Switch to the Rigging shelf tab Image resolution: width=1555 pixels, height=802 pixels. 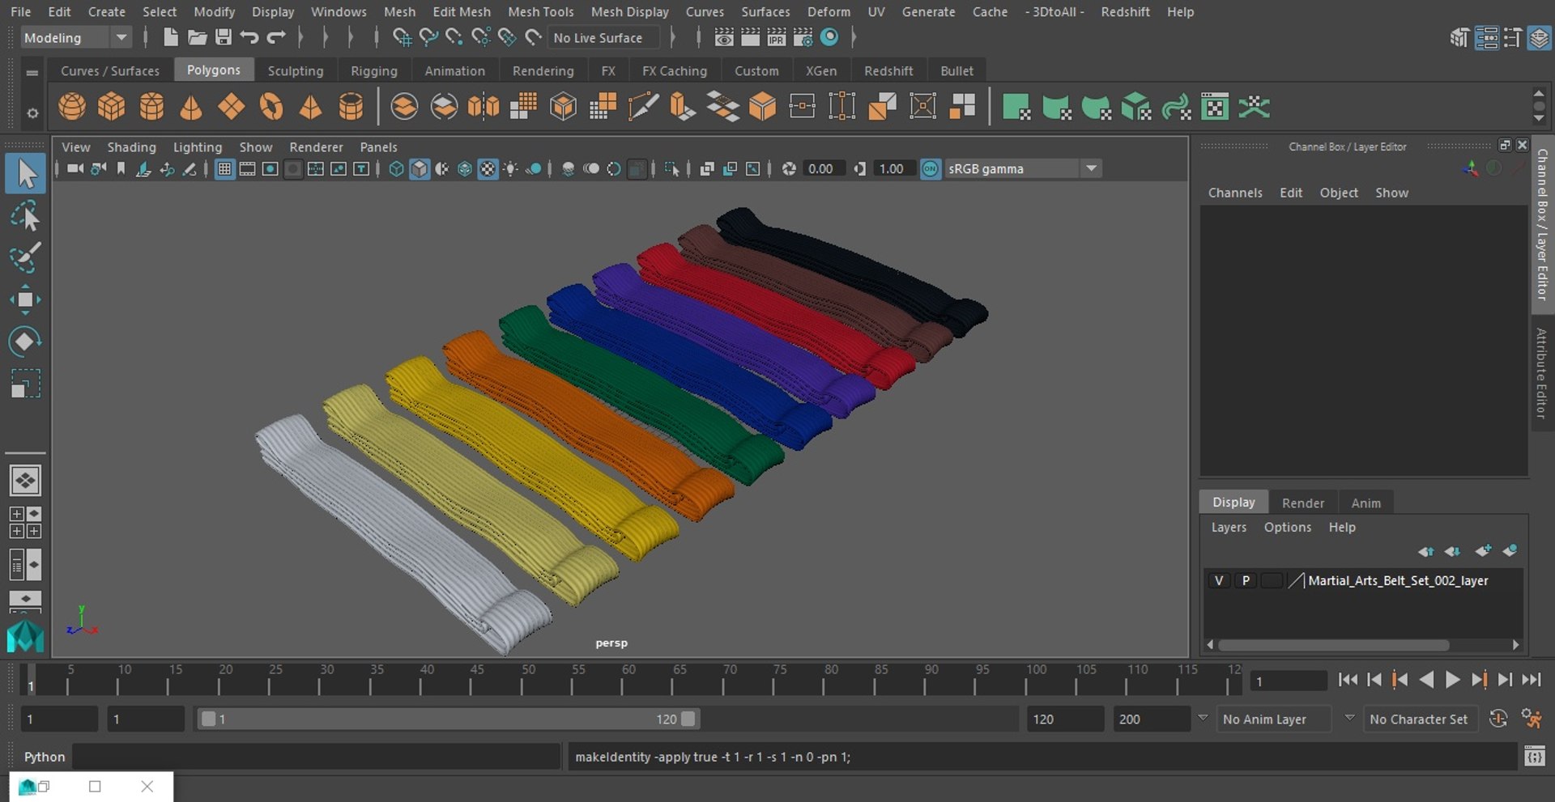point(374,70)
